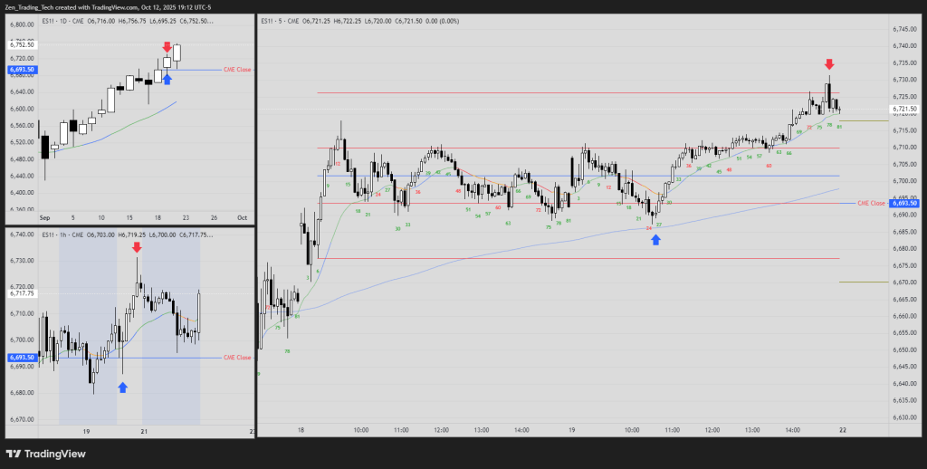Select the blue up arrow on 1h chart
Image resolution: width=927 pixels, height=469 pixels.
(123, 388)
